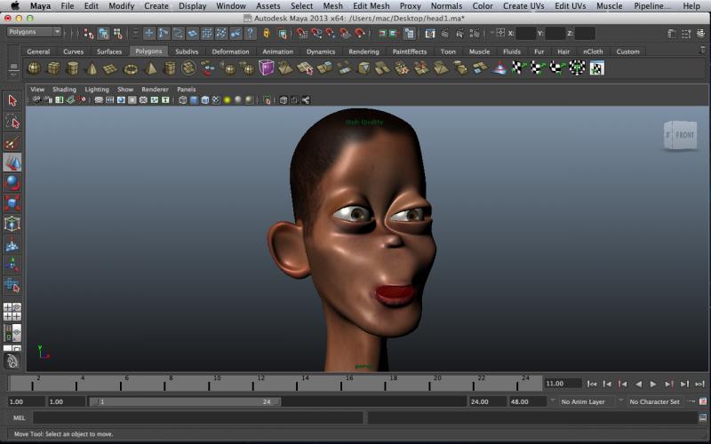The height and width of the screenshot is (444, 711).
Task: Open the Polygons menu set dropdown
Action: click(x=33, y=32)
